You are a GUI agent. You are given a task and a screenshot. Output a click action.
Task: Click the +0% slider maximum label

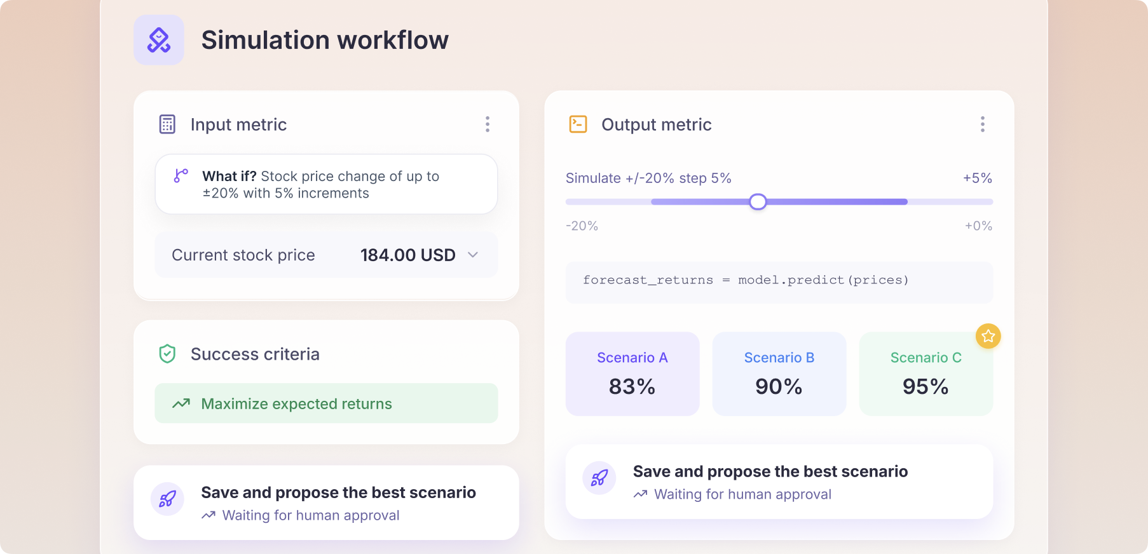click(978, 226)
